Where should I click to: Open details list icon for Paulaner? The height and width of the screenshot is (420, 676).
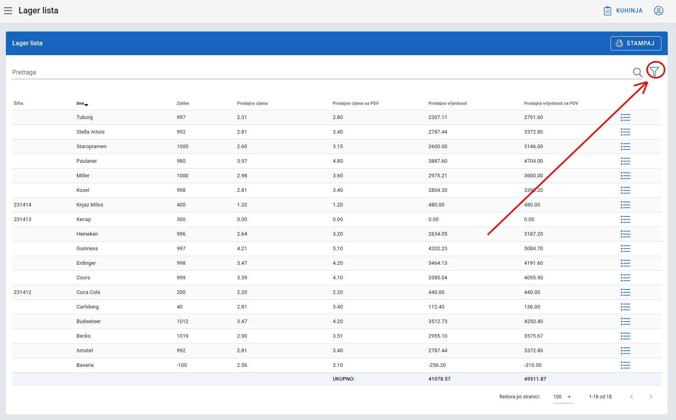(626, 161)
